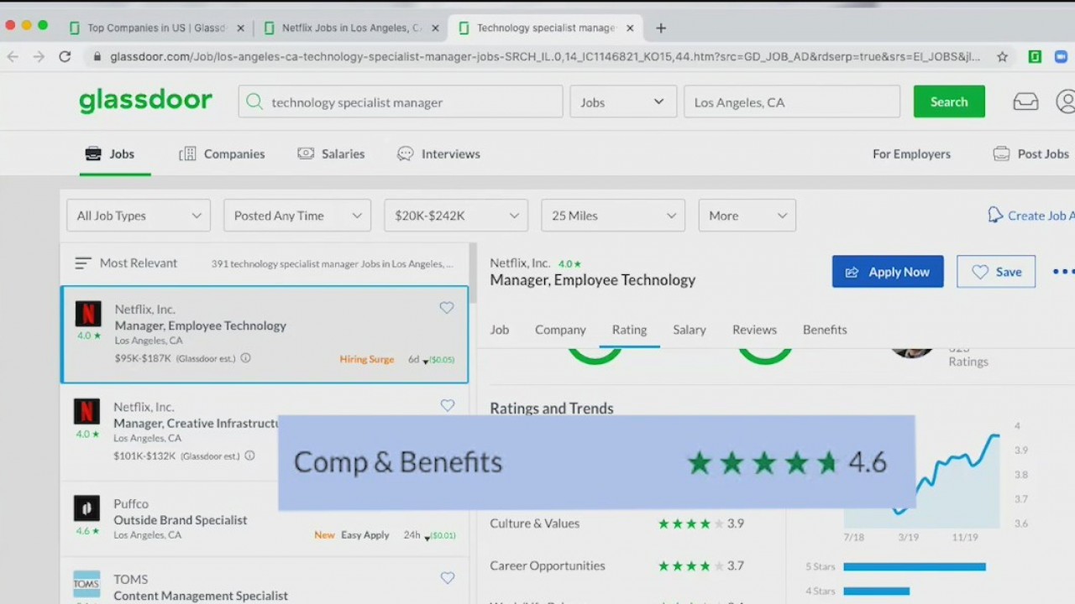Image resolution: width=1075 pixels, height=604 pixels.
Task: Switch to the Reviews tab
Action: coord(754,330)
